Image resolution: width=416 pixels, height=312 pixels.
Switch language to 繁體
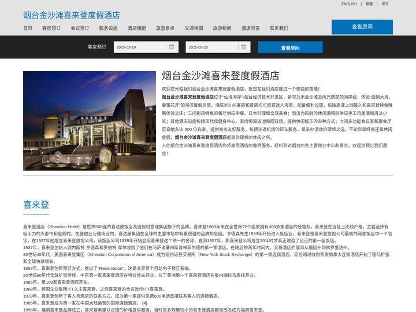tap(369, 3)
